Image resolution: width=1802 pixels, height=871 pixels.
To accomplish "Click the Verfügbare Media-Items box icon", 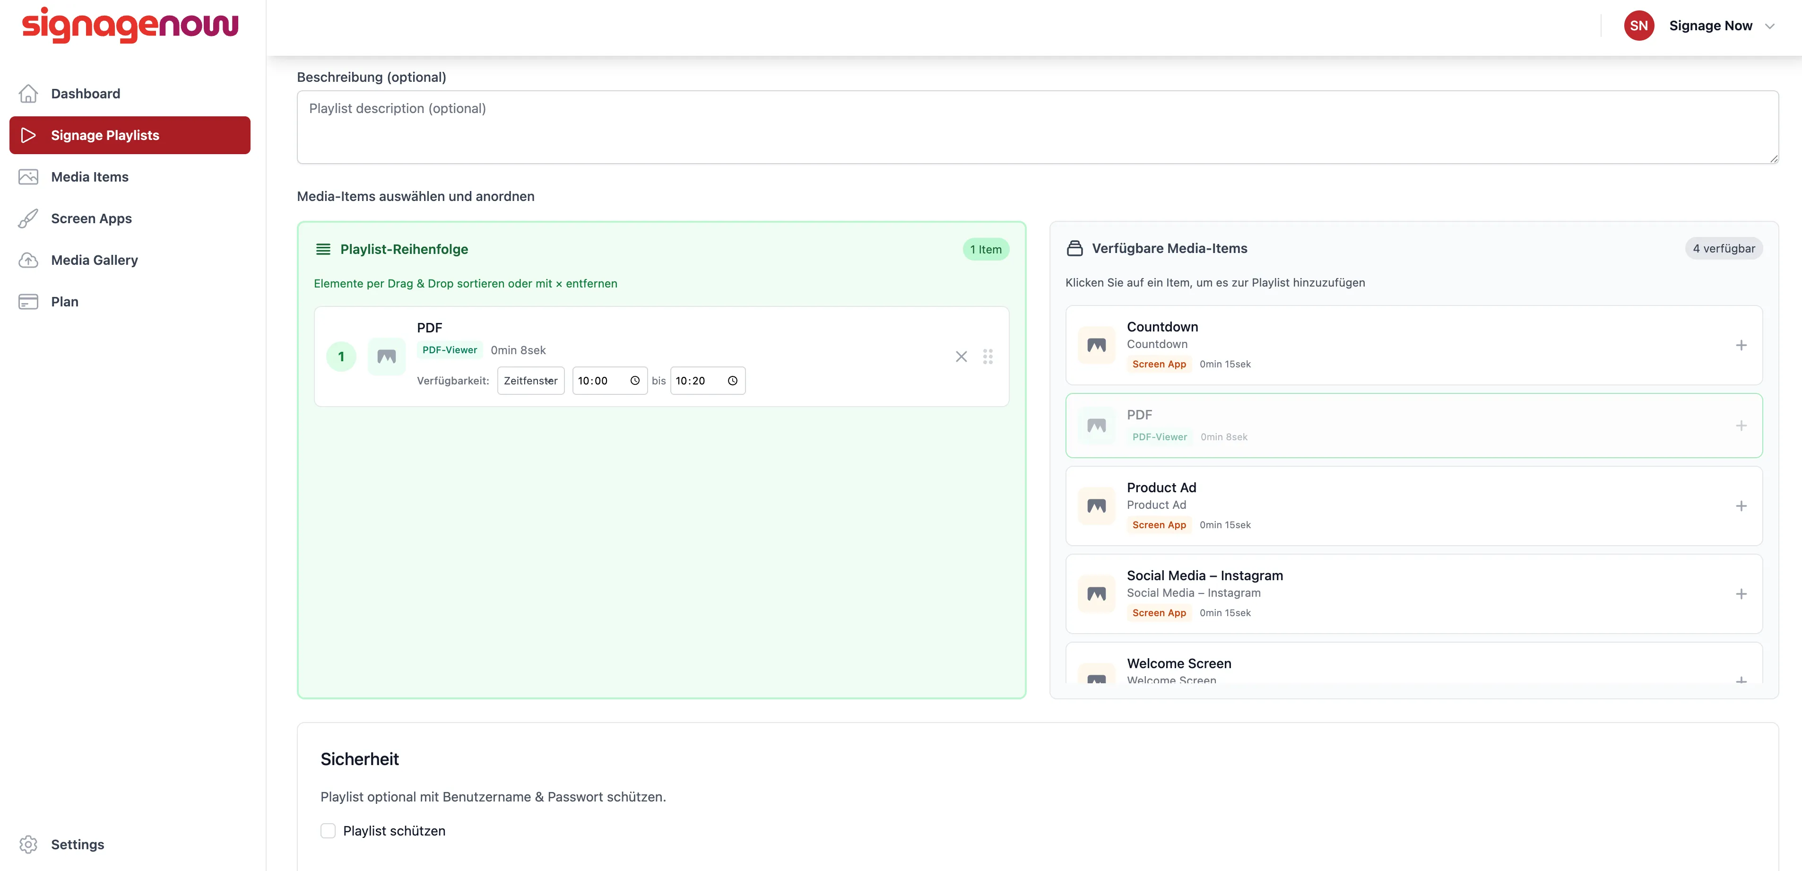I will coord(1074,248).
